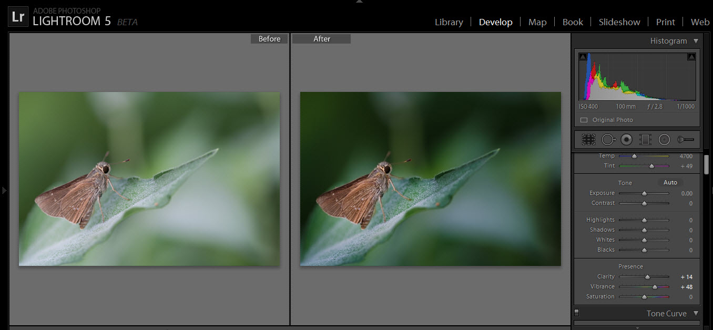Toggle shadow clipping indicator in histogram
This screenshot has width=713, height=330.
point(583,57)
